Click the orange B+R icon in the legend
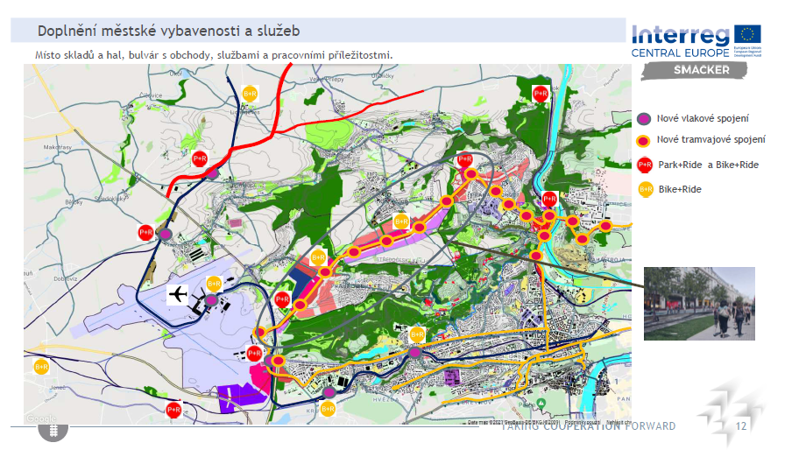This screenshot has width=806, height=471. [646, 189]
